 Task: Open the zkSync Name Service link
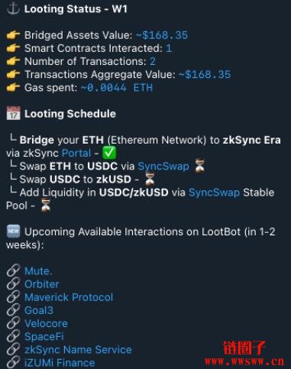tap(78, 350)
